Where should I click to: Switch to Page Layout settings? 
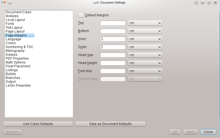point(15,31)
